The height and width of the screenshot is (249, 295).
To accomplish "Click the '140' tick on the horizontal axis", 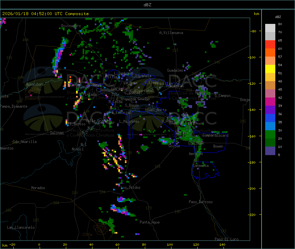I will pyautogui.click(x=222, y=244).
